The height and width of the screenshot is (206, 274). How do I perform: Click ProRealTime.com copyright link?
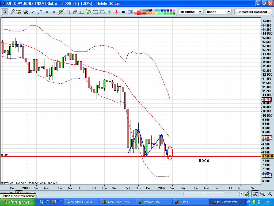pos(13,183)
